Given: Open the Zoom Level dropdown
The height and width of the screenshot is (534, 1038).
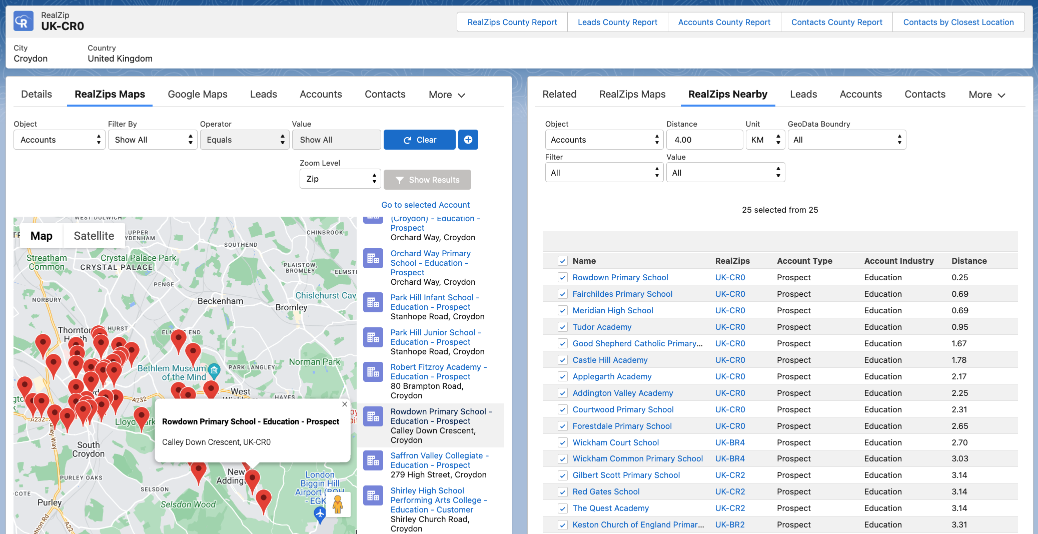Looking at the screenshot, I should pos(340,179).
